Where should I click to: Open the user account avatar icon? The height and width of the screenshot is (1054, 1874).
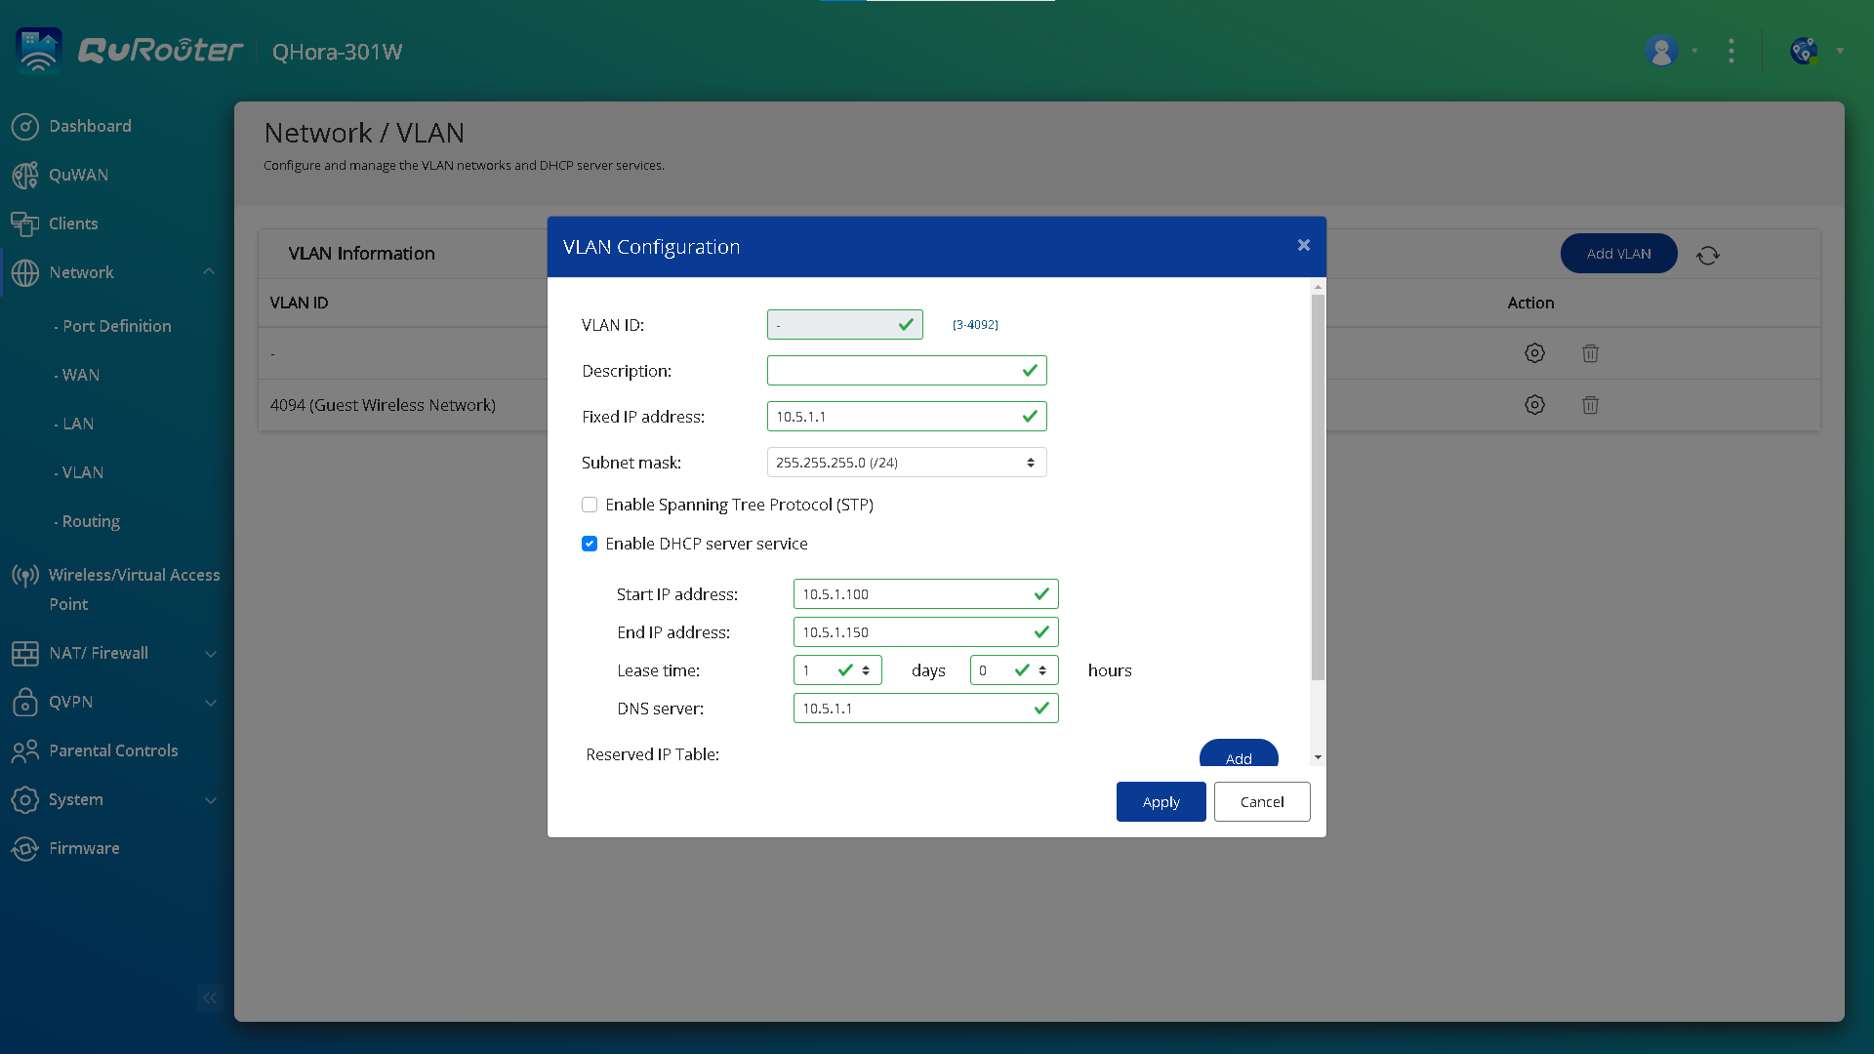tap(1661, 51)
